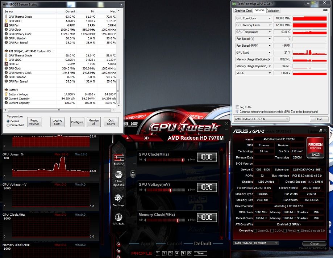Click GPU Clock decrease arrow next to Min
This screenshot has width=333, height=258.
(145, 160)
